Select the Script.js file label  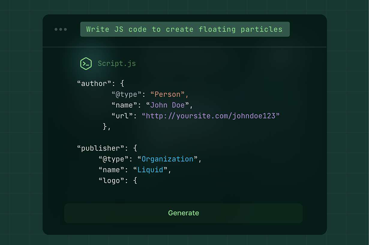(x=117, y=64)
